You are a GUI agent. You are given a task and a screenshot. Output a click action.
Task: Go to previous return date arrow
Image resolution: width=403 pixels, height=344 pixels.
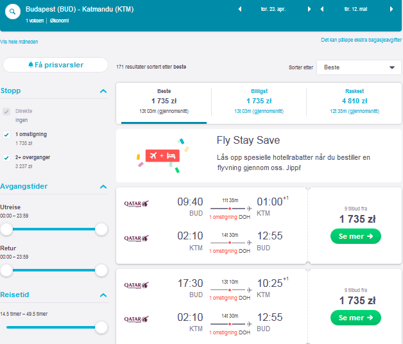[322, 9]
